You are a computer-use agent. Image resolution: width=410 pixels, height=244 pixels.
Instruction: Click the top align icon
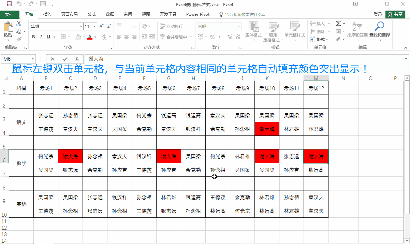point(119,26)
